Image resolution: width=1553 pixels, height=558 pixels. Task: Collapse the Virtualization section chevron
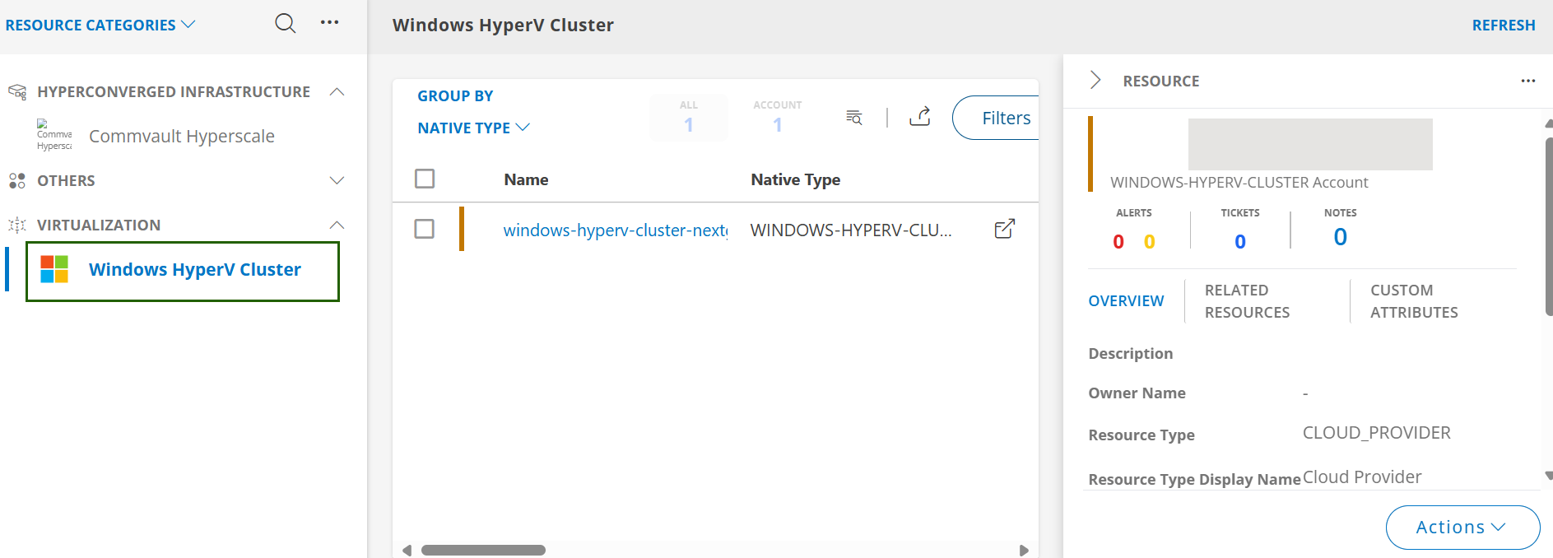(x=337, y=225)
